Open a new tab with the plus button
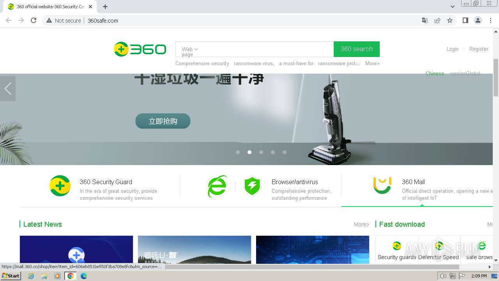Viewport: 499px width, 281px height. (x=105, y=7)
